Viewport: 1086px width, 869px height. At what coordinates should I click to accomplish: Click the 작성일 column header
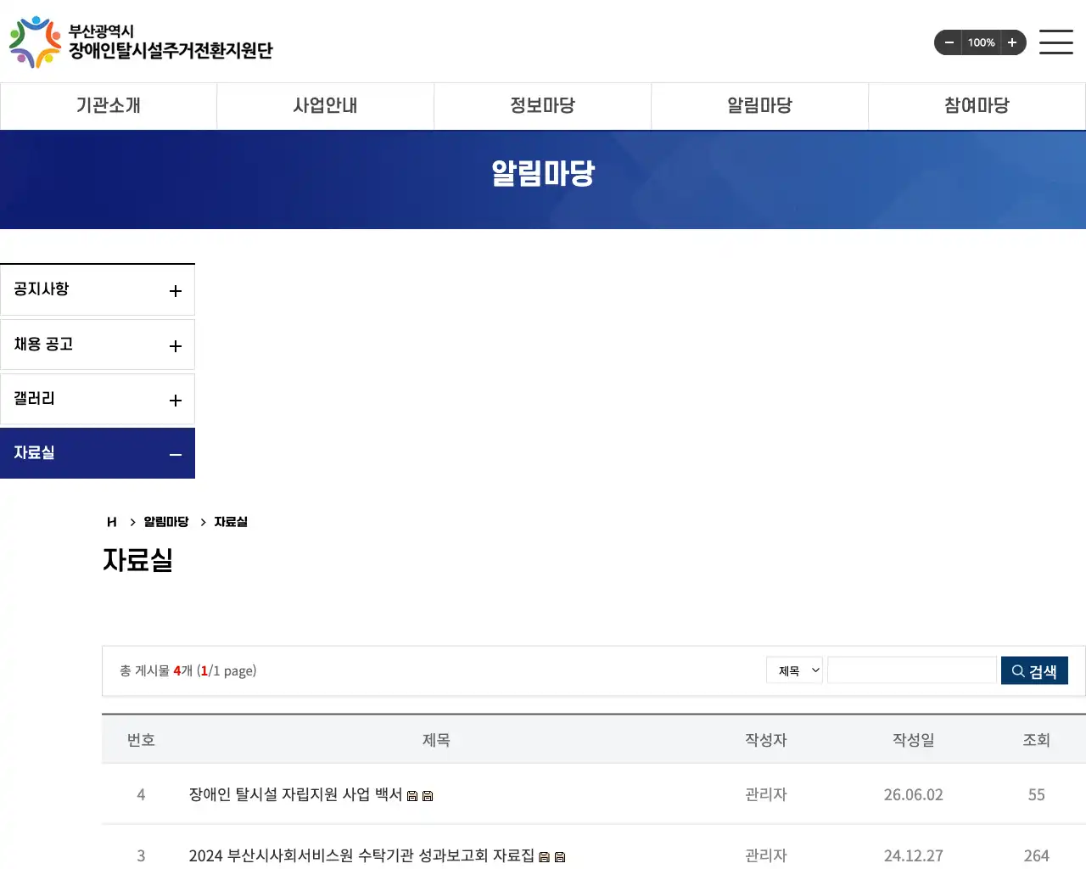914,740
